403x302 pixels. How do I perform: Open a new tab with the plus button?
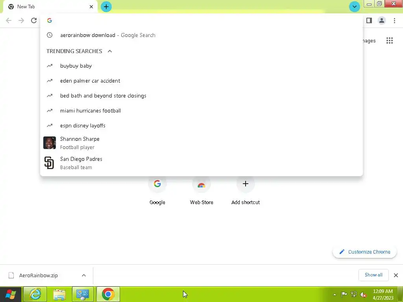(106, 7)
